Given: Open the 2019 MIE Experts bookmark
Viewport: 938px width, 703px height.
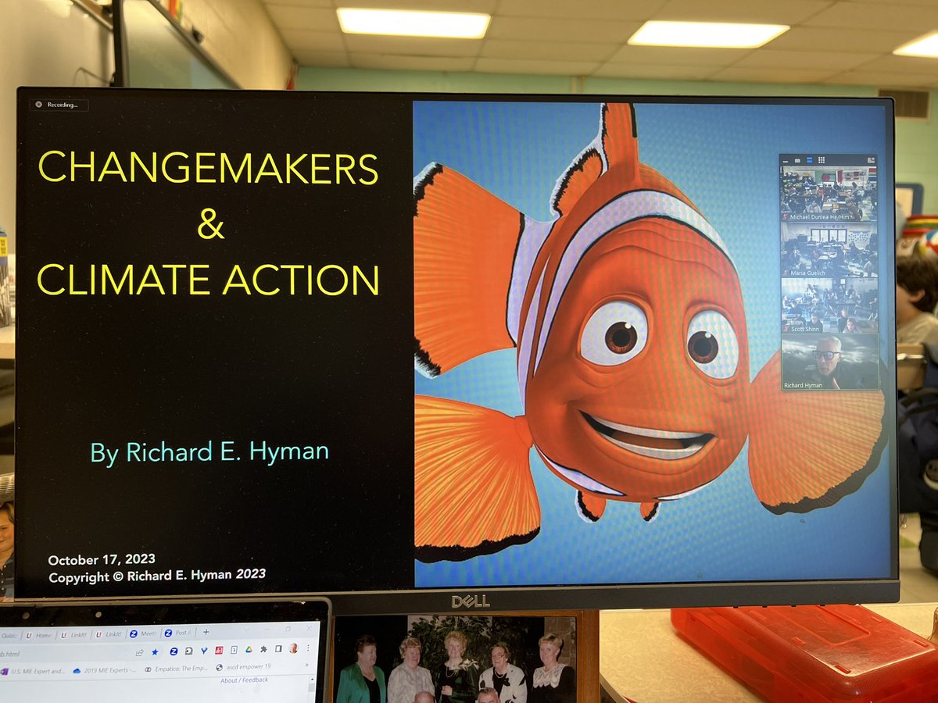Looking at the screenshot, I should tap(104, 670).
